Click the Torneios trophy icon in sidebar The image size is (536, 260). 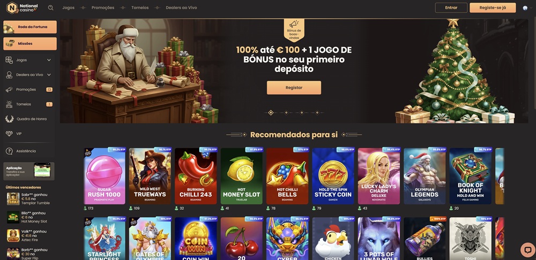coord(9,104)
